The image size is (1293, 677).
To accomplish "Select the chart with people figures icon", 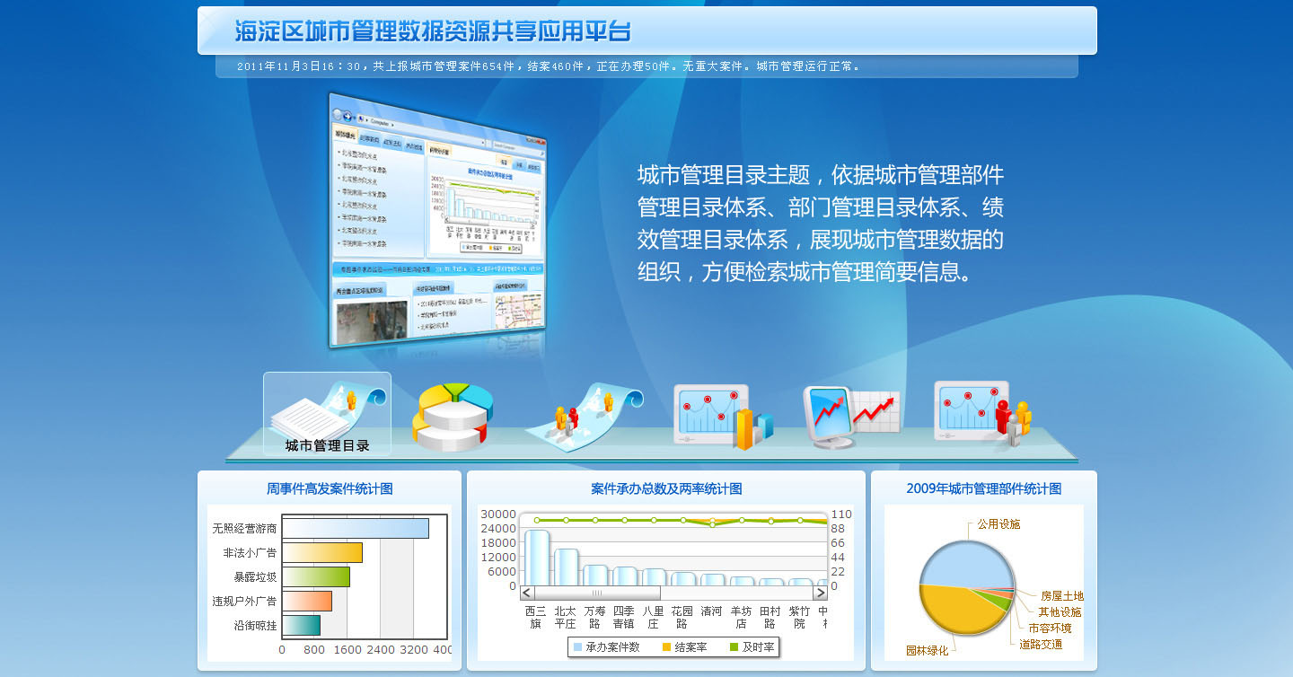I will click(982, 414).
